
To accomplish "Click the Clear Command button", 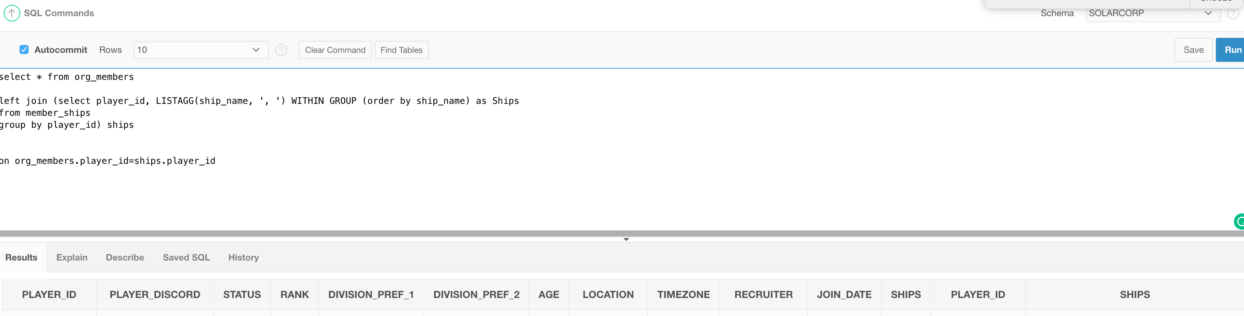I will click(335, 50).
